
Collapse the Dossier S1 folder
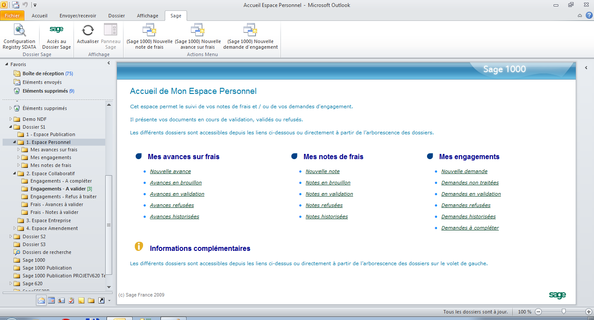(10, 127)
